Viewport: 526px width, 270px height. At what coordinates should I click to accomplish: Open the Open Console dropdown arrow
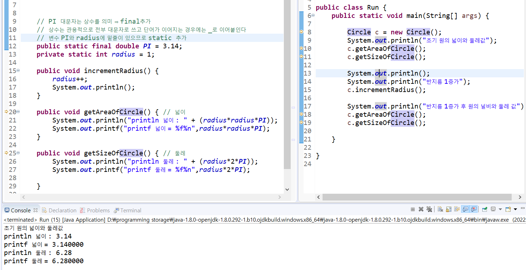click(x=515, y=209)
